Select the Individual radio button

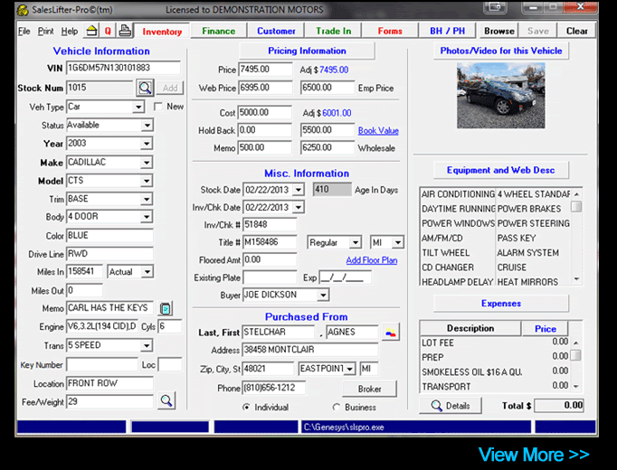246,407
